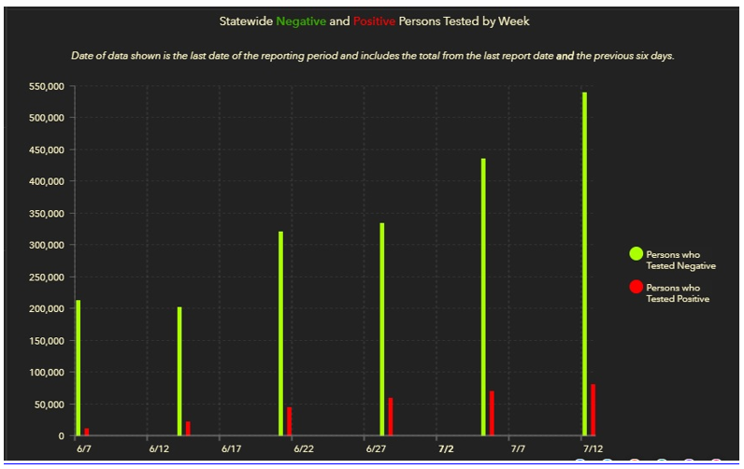Toggle the 'Persons who Tested Negative' legend label
The height and width of the screenshot is (469, 744).
click(x=680, y=260)
